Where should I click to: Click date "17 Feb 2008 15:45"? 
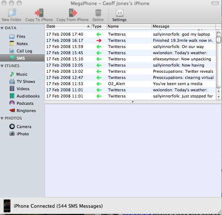click(65, 53)
